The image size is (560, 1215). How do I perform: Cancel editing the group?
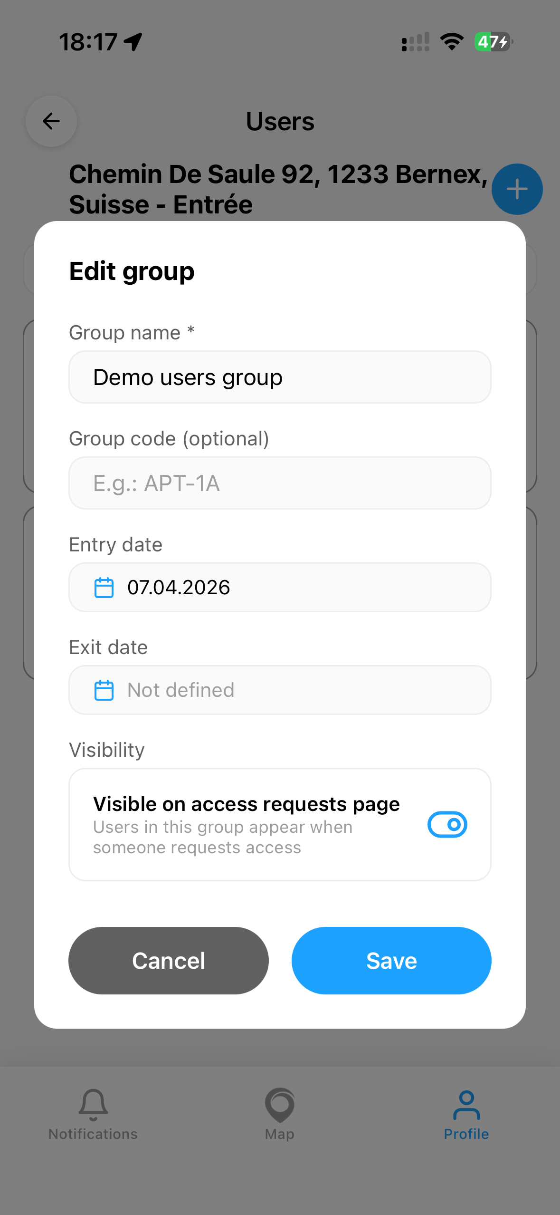[169, 961]
